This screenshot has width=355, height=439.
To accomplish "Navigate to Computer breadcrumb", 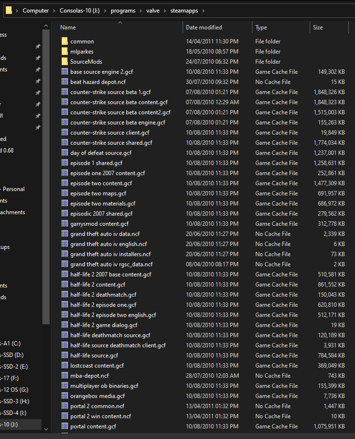I will [x=36, y=11].
